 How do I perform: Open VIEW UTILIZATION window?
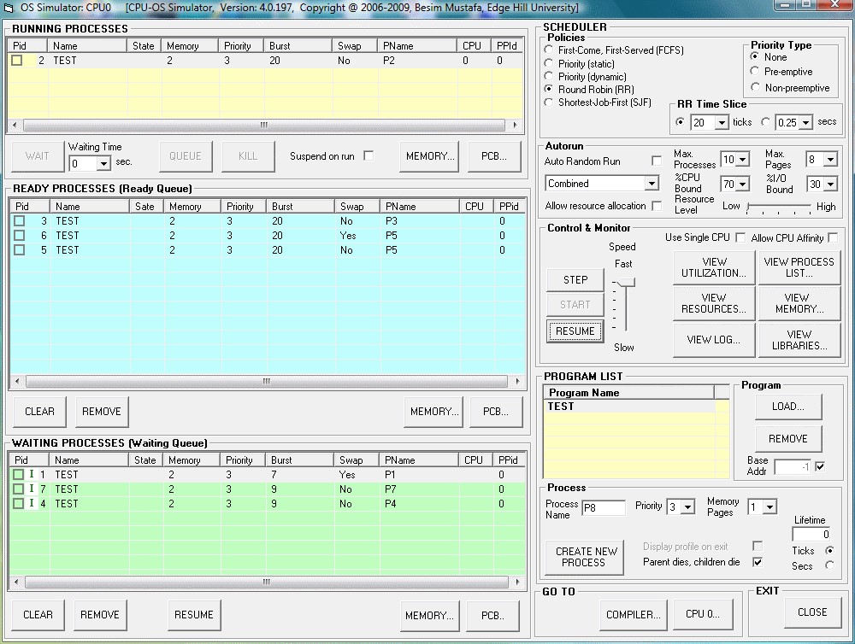tap(714, 267)
